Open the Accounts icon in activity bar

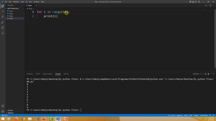3,106
